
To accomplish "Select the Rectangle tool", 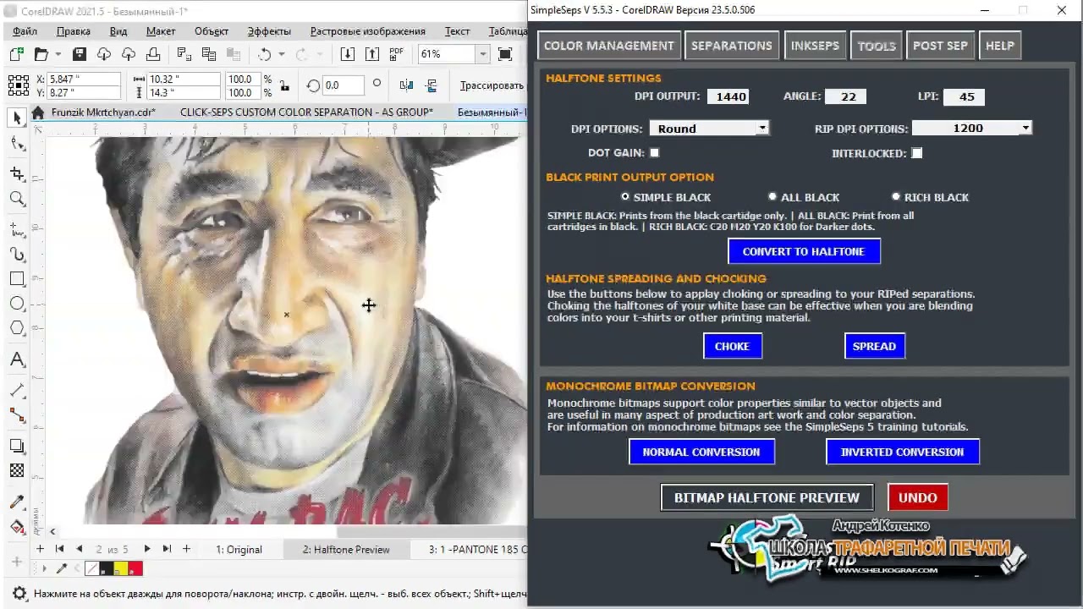I will pos(17,278).
